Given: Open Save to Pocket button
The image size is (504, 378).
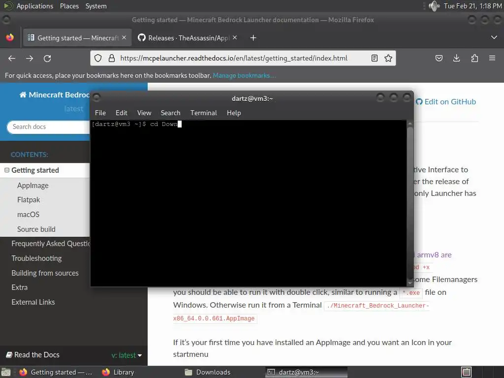Looking at the screenshot, I should [439, 58].
